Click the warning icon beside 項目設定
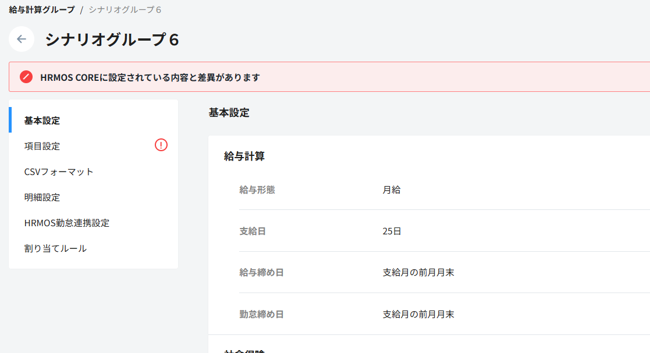Viewport: 650px width, 353px height. point(161,145)
